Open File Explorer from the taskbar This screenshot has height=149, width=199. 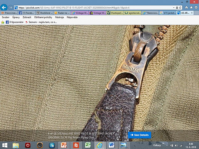16,145
